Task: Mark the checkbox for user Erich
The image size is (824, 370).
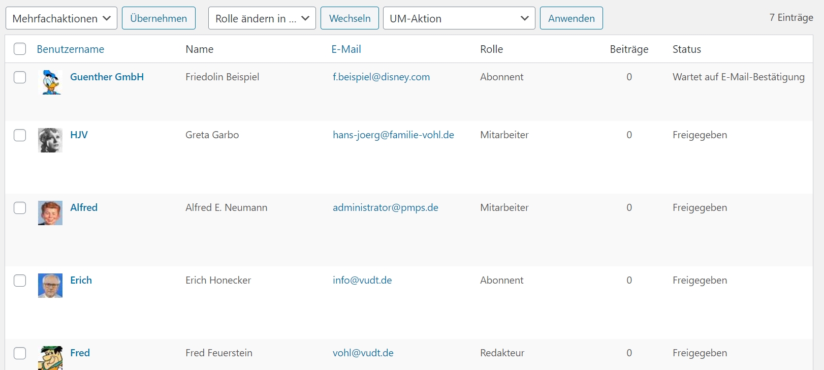Action: (20, 281)
